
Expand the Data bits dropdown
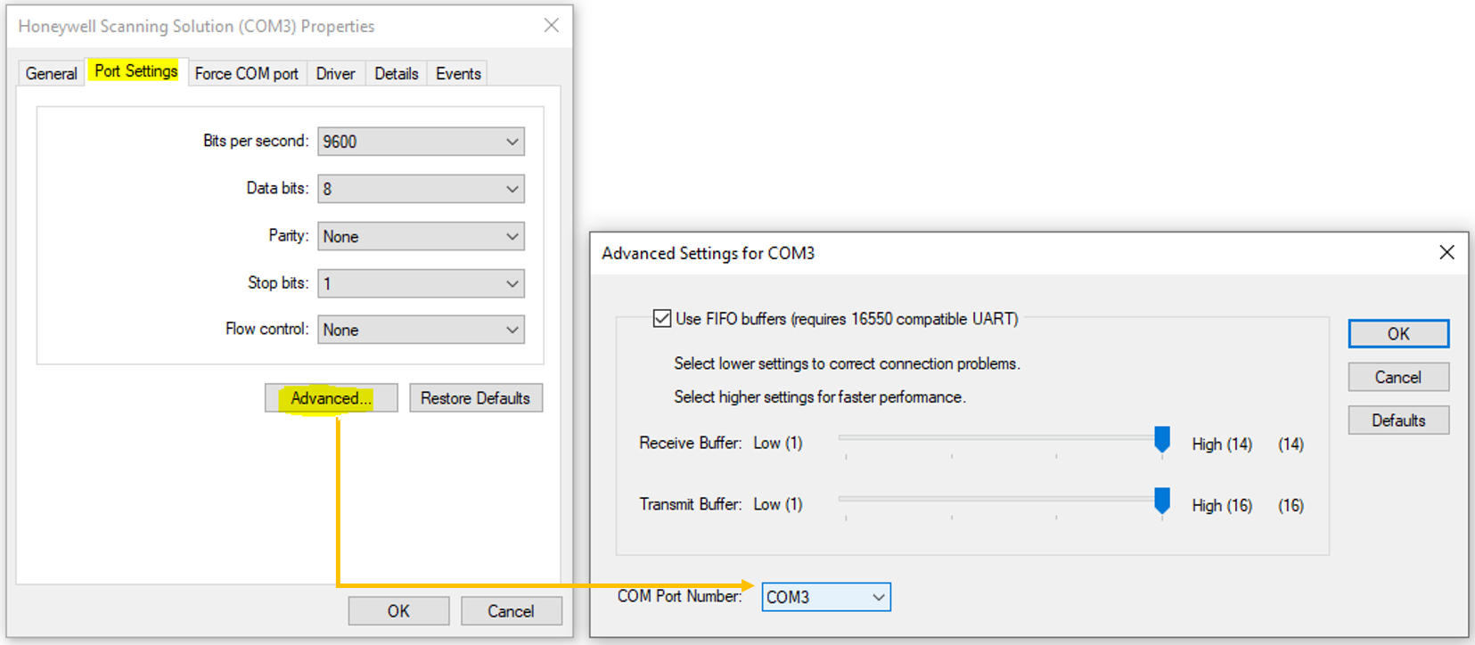coord(421,189)
